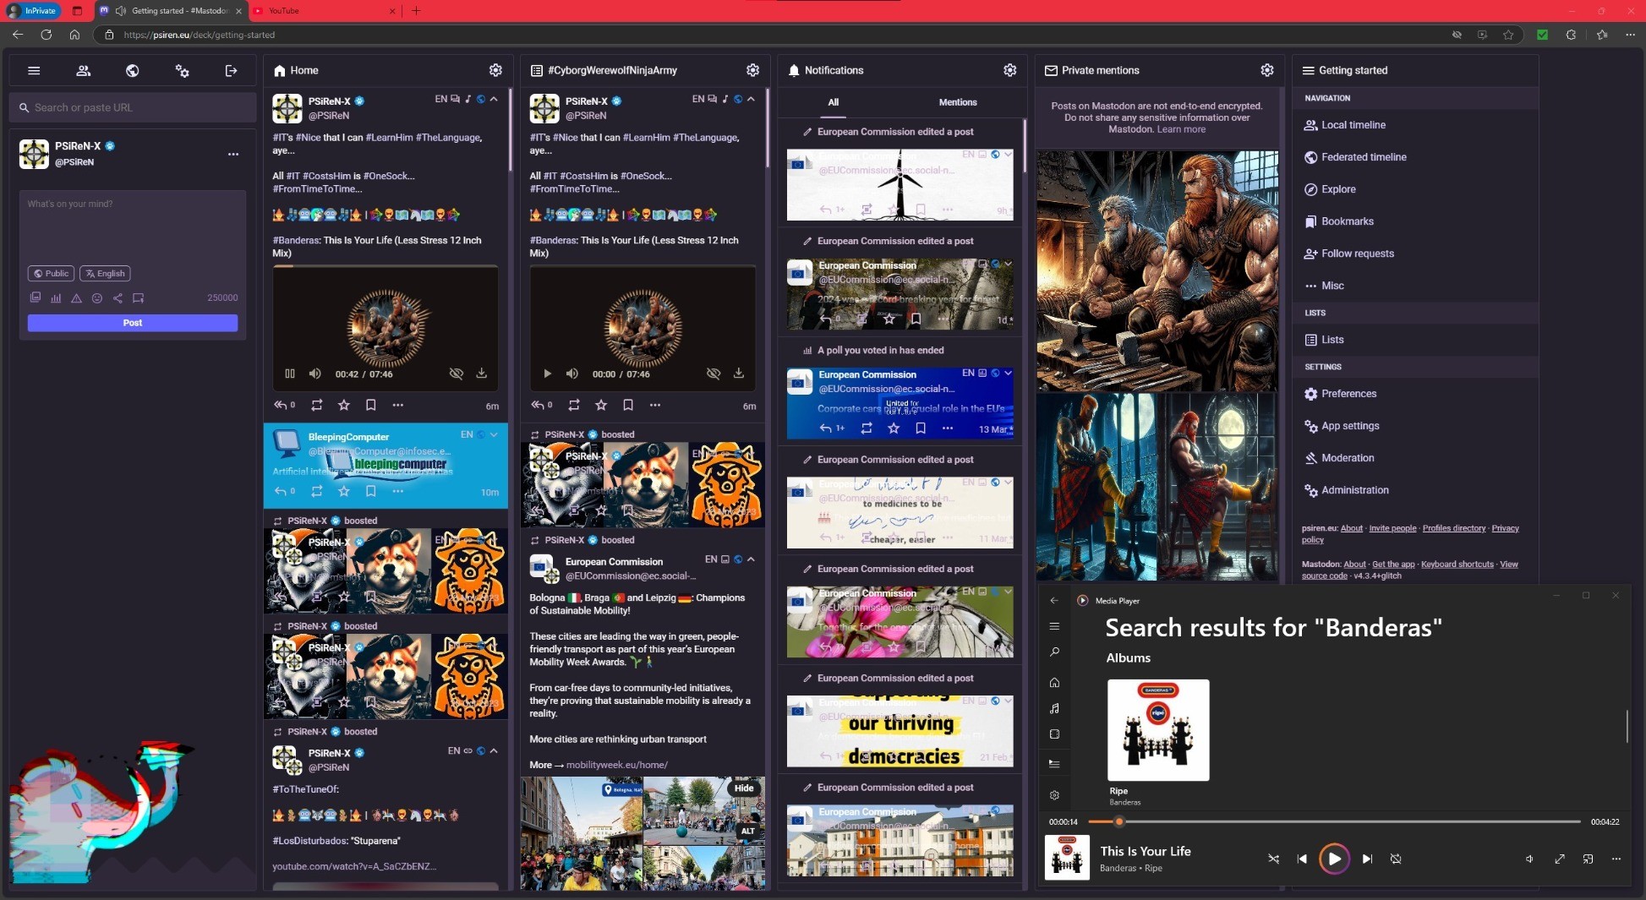This screenshot has width=1646, height=900.
Task: Open more options menu on the compose profile
Action: [x=233, y=154]
